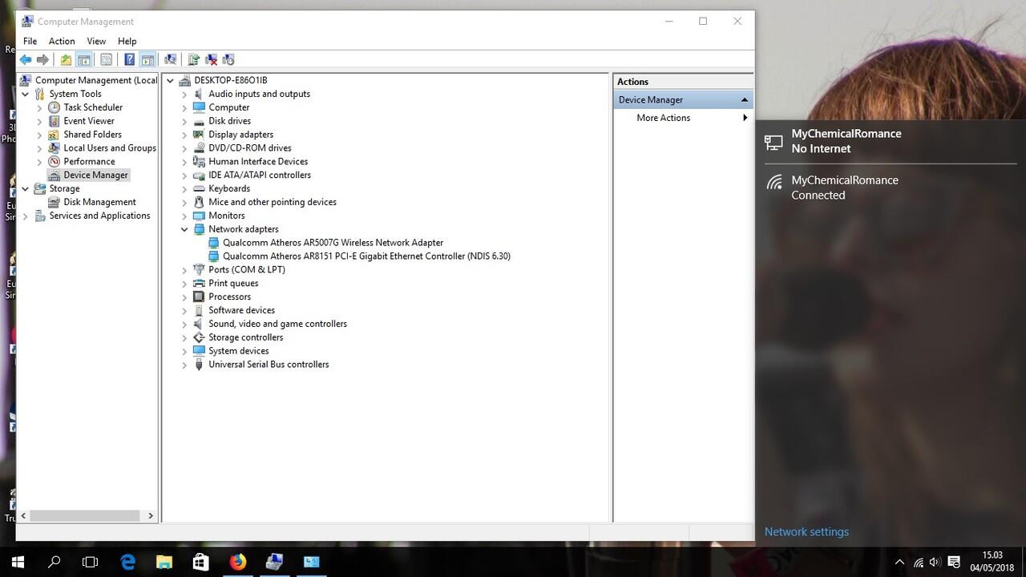1026x577 pixels.
Task: Select Qualcomm Atheros AR5007G Wireless Network Adapter
Action: tap(333, 243)
